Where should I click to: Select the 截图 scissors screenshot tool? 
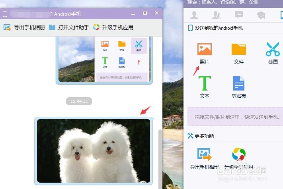[273, 49]
